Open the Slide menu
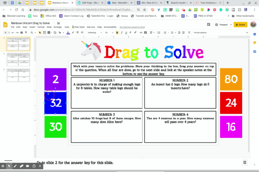This screenshot has width=259, height=172. coord(51,27)
